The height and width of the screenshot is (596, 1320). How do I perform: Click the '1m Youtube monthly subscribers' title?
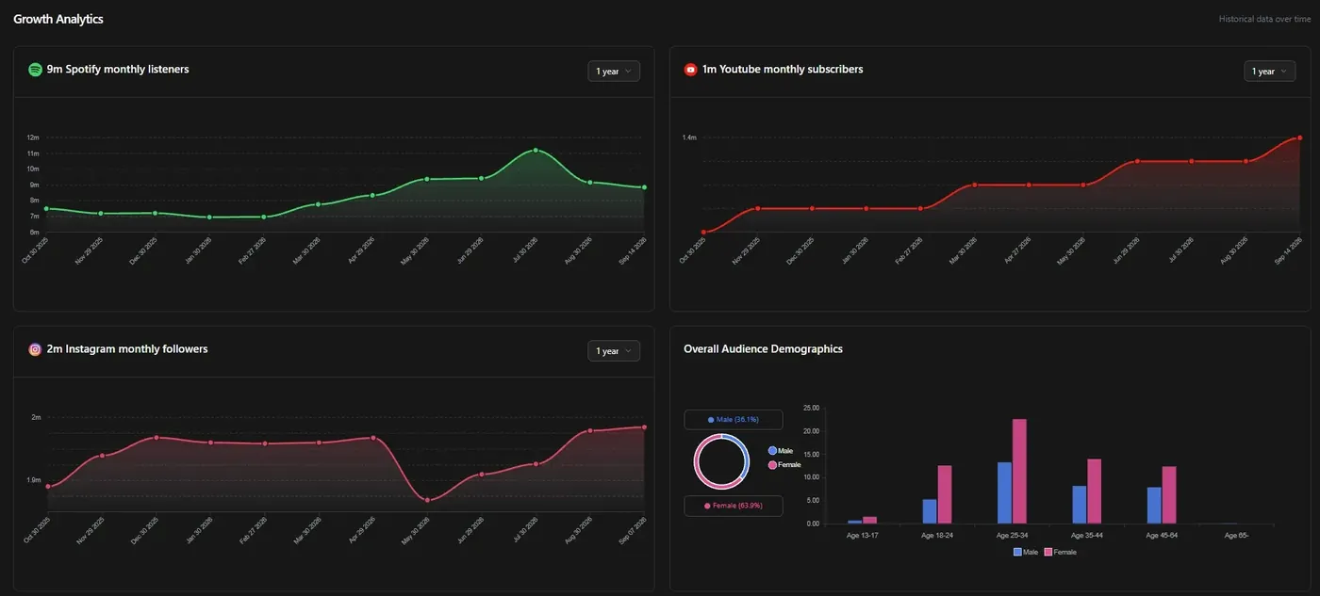783,70
